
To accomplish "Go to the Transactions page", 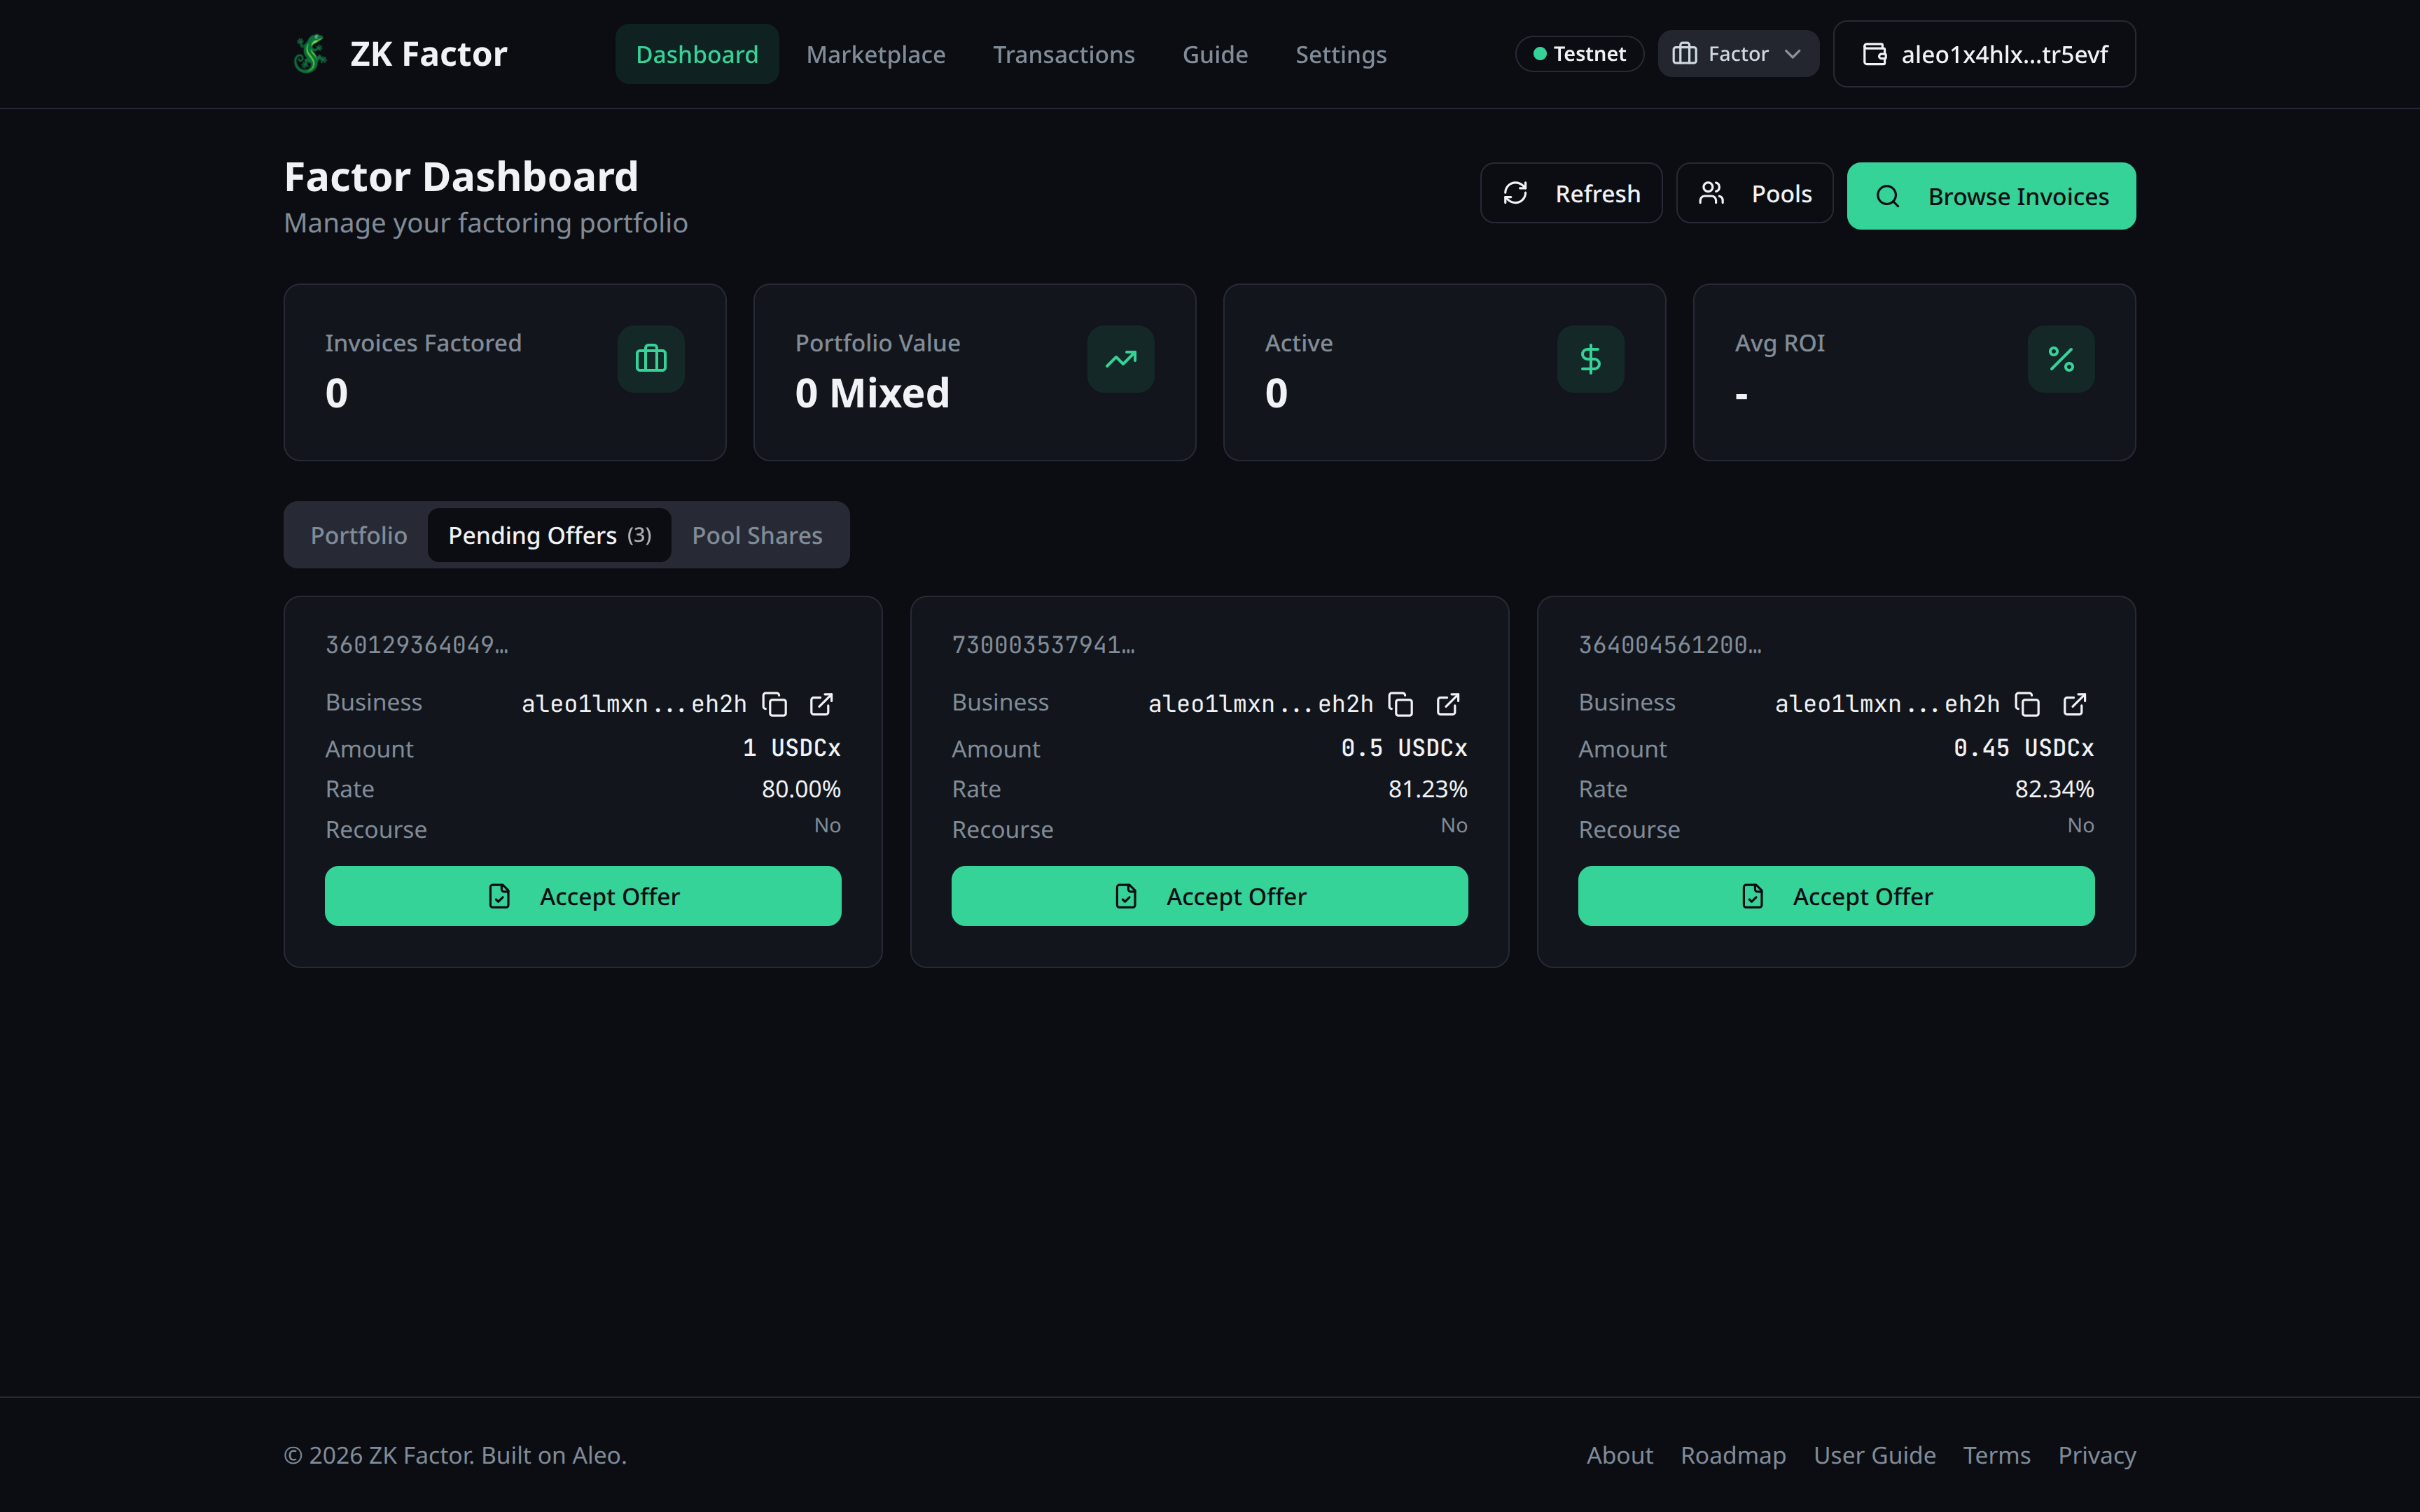I will (x=1063, y=54).
